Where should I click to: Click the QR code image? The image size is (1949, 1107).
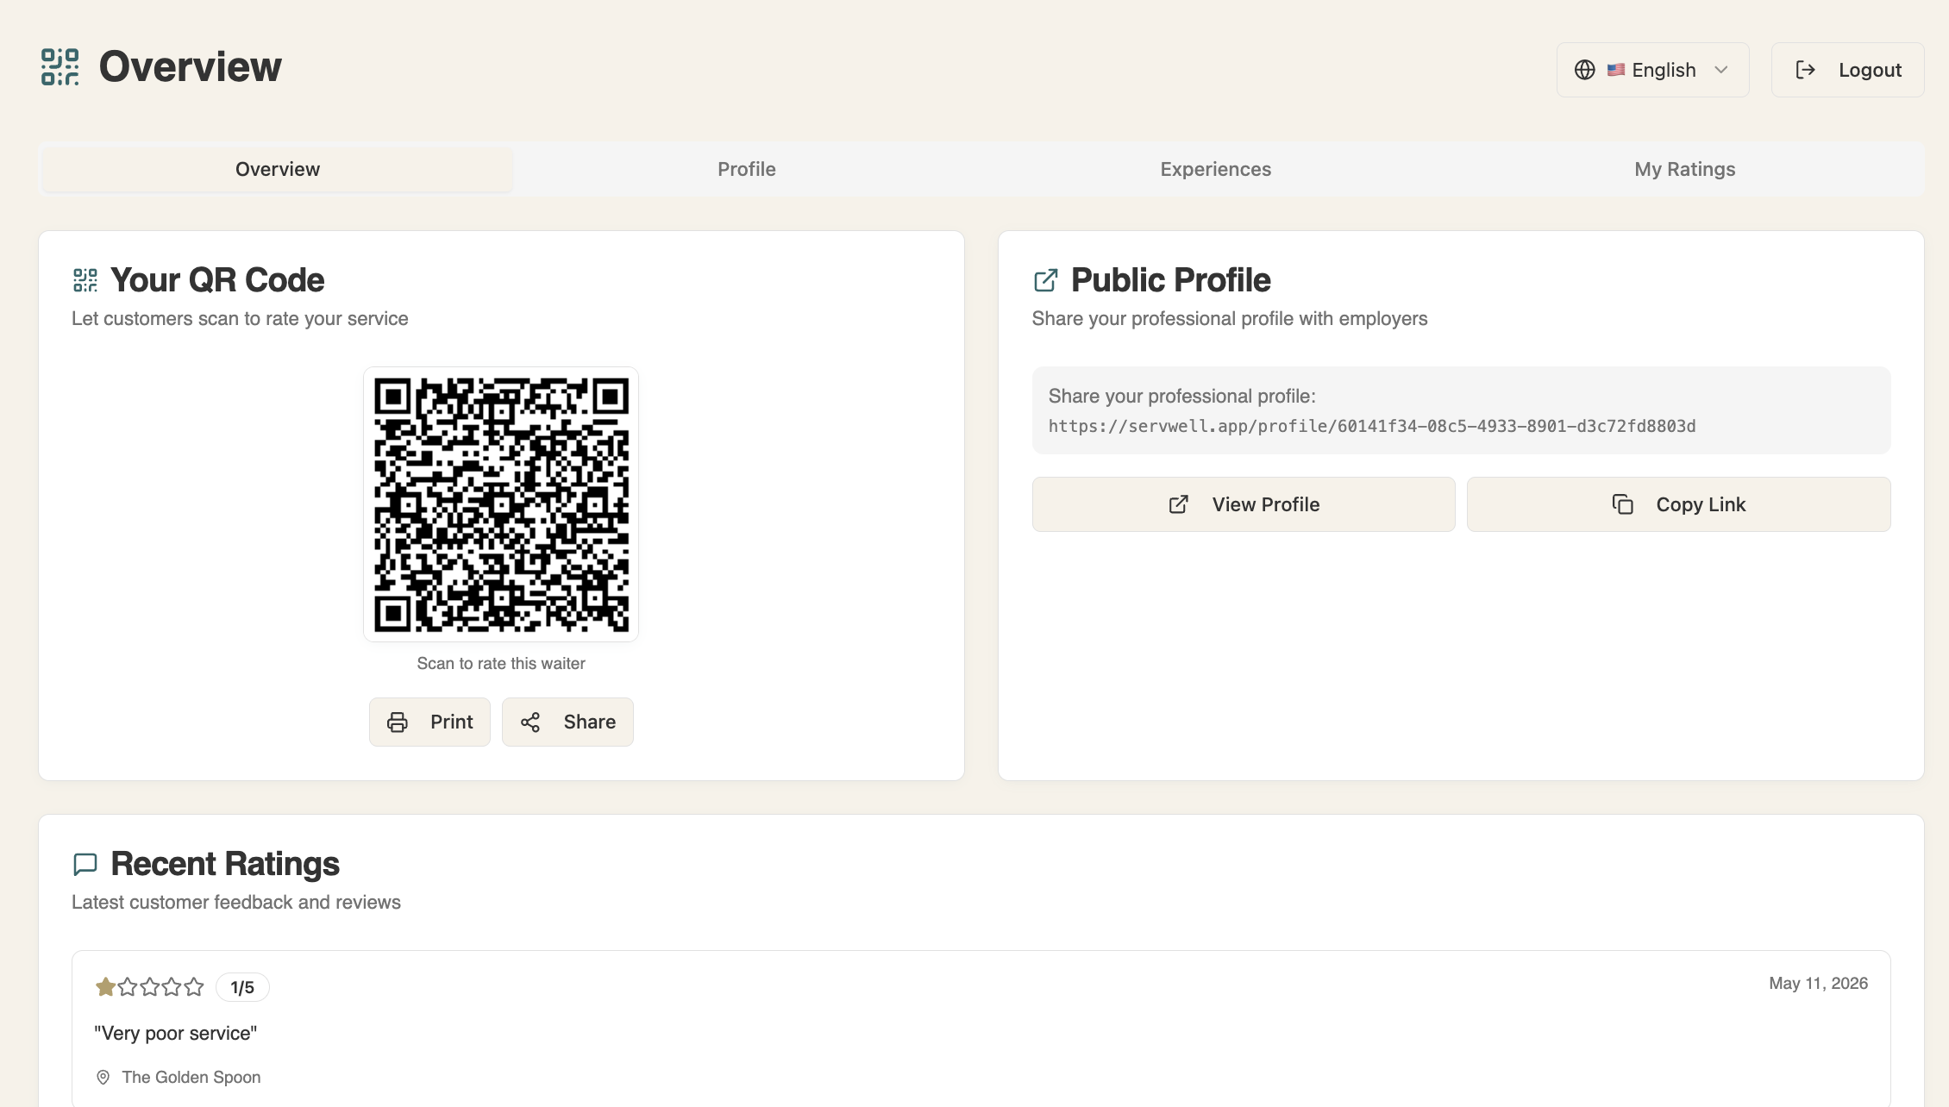(501, 504)
